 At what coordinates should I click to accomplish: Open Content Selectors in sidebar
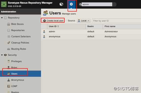[x=21, y=36]
